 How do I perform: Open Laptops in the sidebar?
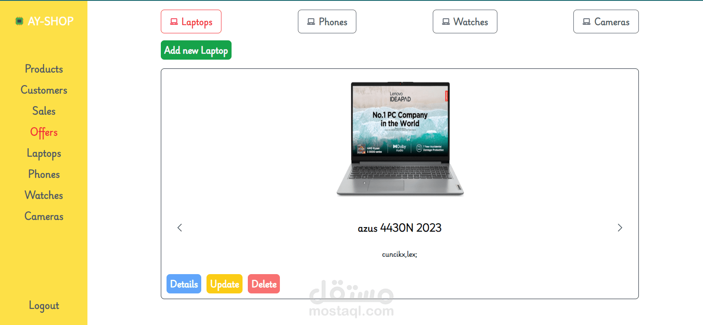pos(44,153)
